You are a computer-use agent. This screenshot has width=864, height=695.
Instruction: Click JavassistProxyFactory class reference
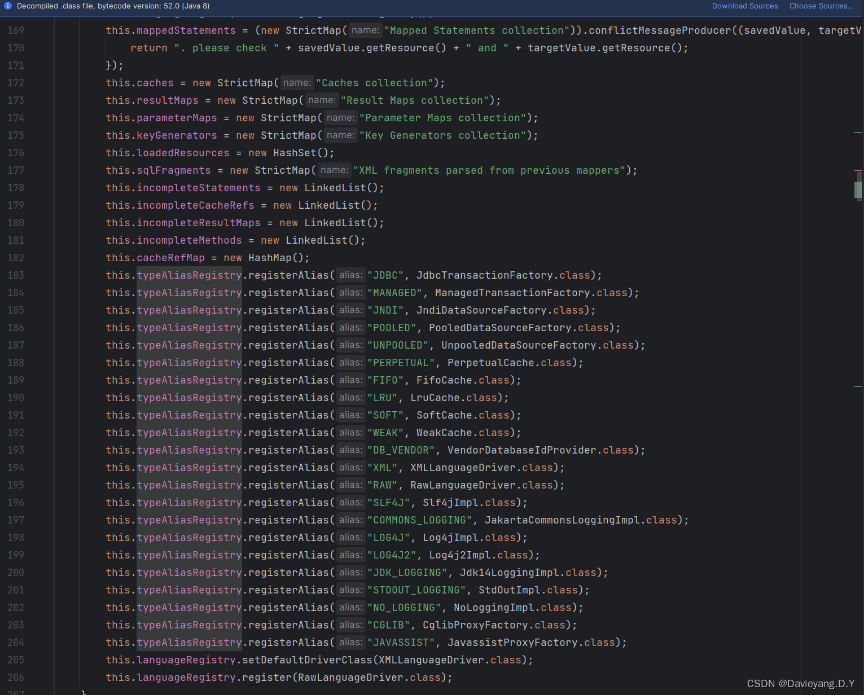coord(512,643)
